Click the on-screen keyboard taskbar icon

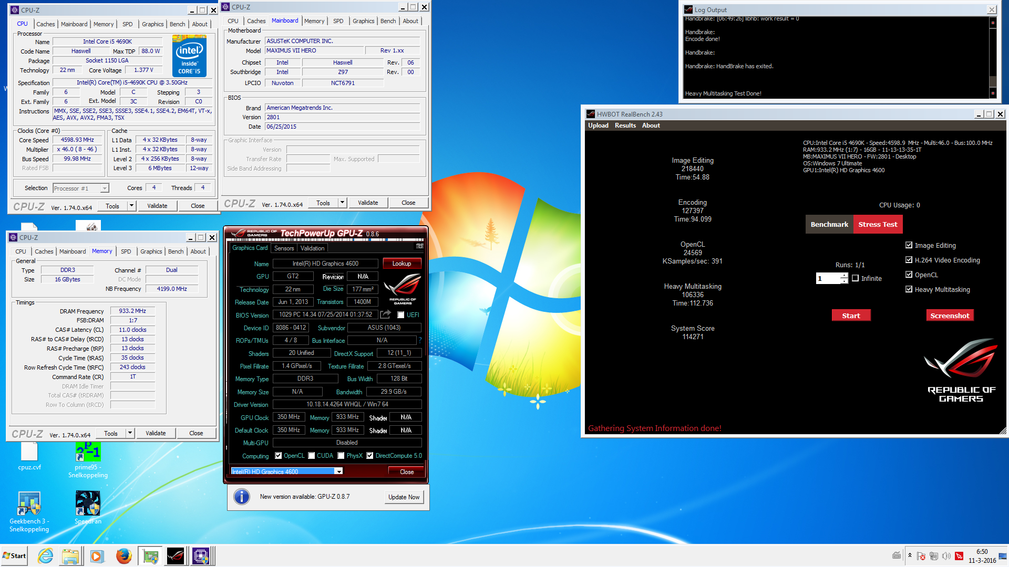click(897, 555)
